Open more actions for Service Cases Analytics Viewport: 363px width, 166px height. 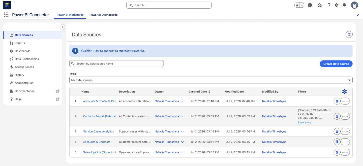click(345, 131)
